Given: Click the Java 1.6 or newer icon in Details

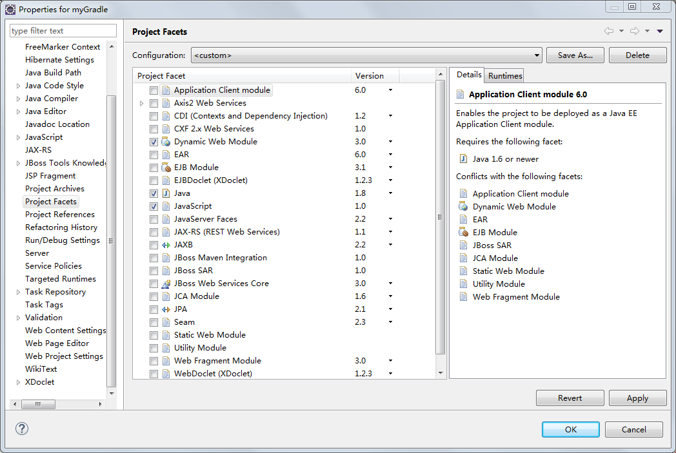Looking at the screenshot, I should tap(463, 159).
